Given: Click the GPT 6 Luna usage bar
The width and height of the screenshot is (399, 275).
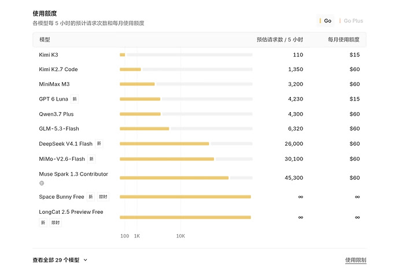Looking at the screenshot, I should pyautogui.click(x=186, y=99).
